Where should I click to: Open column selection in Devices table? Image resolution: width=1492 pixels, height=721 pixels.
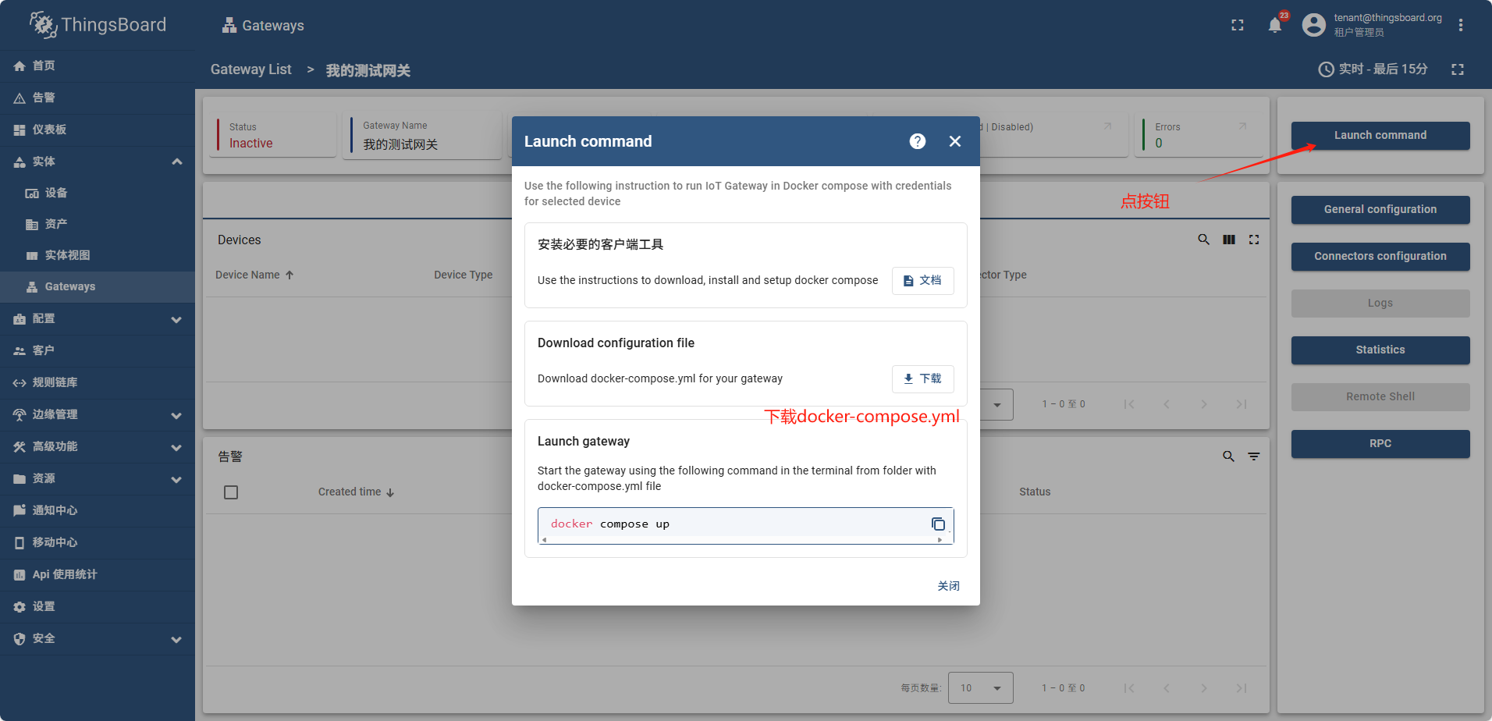pyautogui.click(x=1229, y=240)
